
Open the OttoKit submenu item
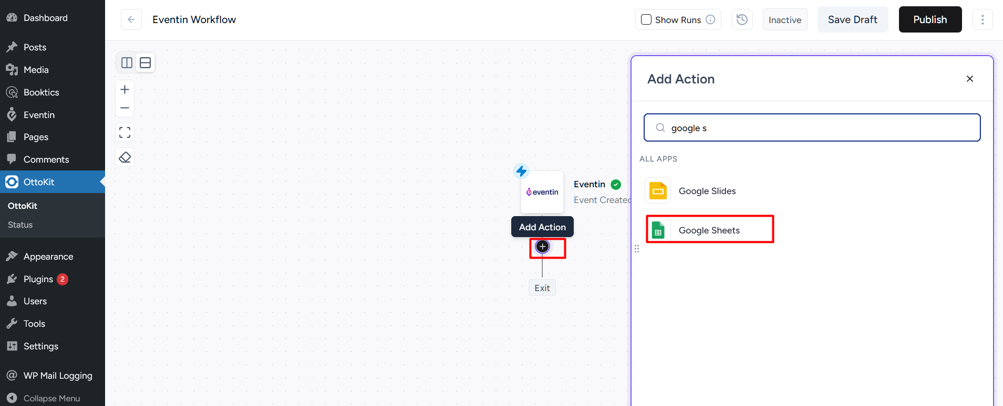click(23, 206)
